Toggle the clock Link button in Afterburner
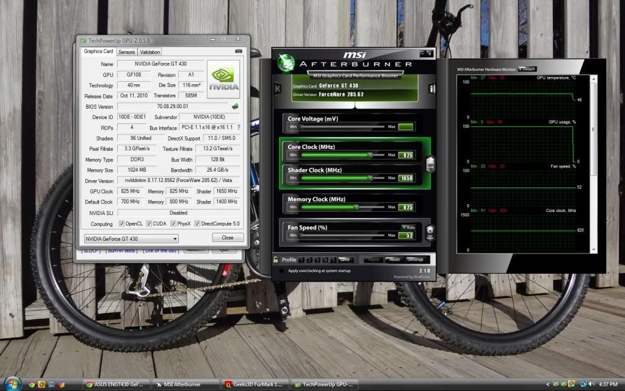This screenshot has width=625, height=391. click(x=430, y=164)
